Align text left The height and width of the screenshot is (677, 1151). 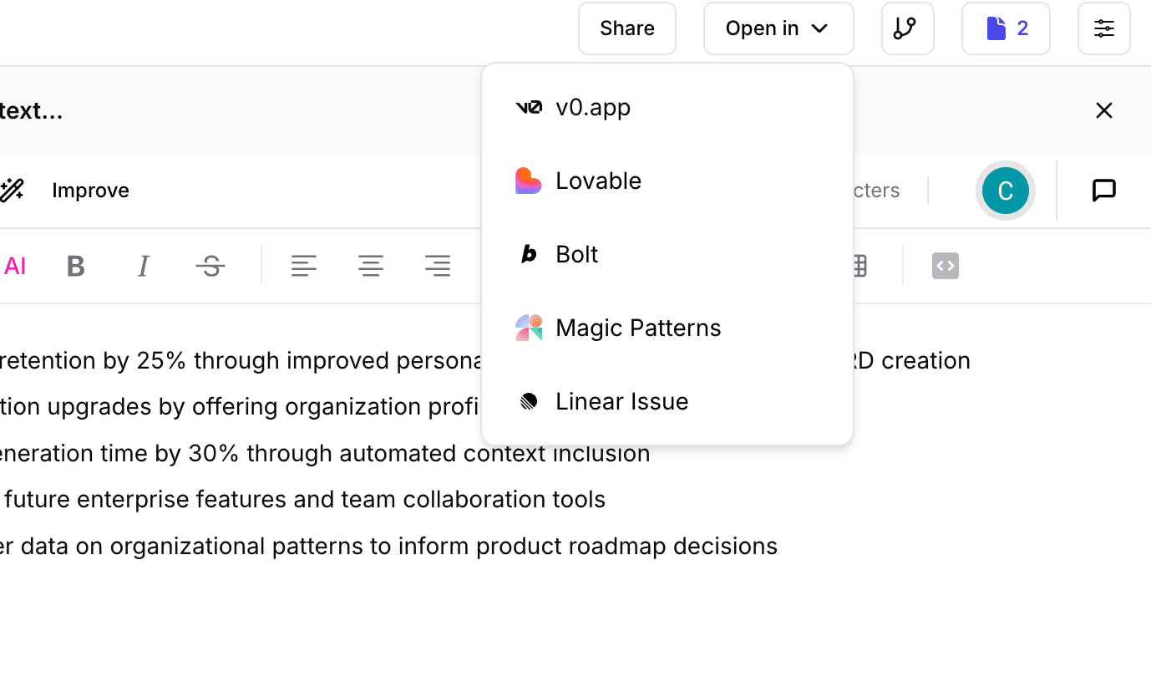click(x=304, y=266)
